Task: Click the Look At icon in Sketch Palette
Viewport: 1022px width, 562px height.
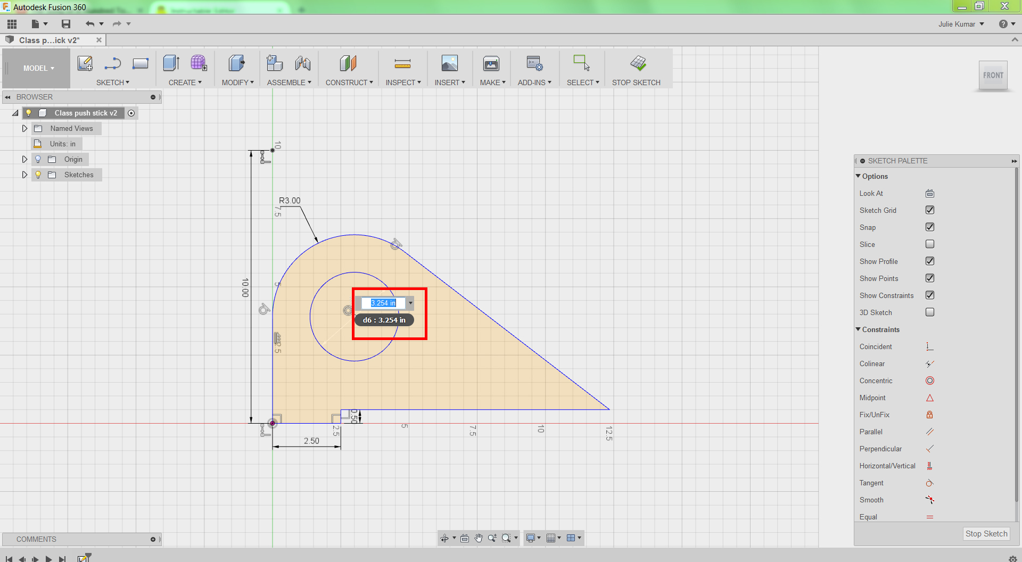Action: point(930,194)
